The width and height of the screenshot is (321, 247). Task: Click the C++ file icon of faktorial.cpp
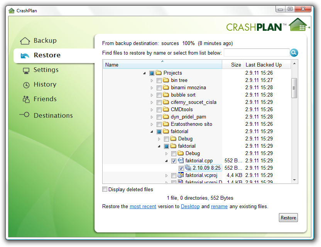(181, 160)
